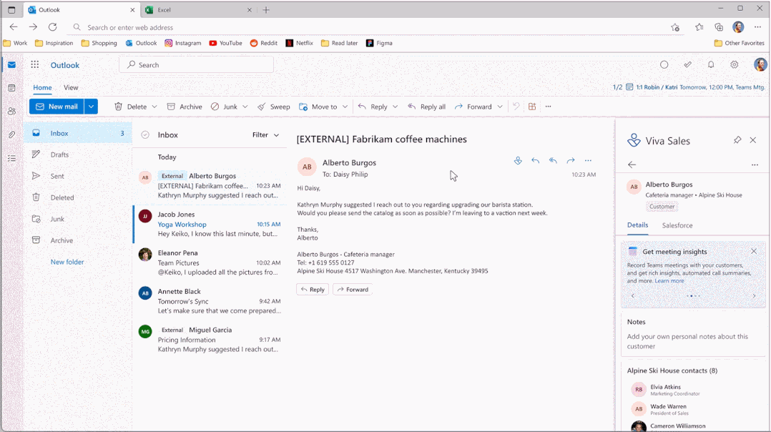The height and width of the screenshot is (432, 771).
Task: Click the Sweep tool in toolbar
Action: click(273, 107)
